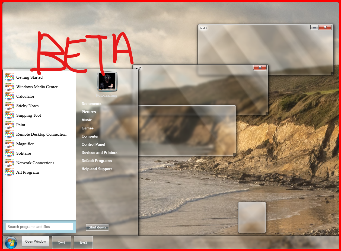Switch to Test3 taskbar item
Image resolution: width=341 pixels, height=251 pixels.
point(83,243)
